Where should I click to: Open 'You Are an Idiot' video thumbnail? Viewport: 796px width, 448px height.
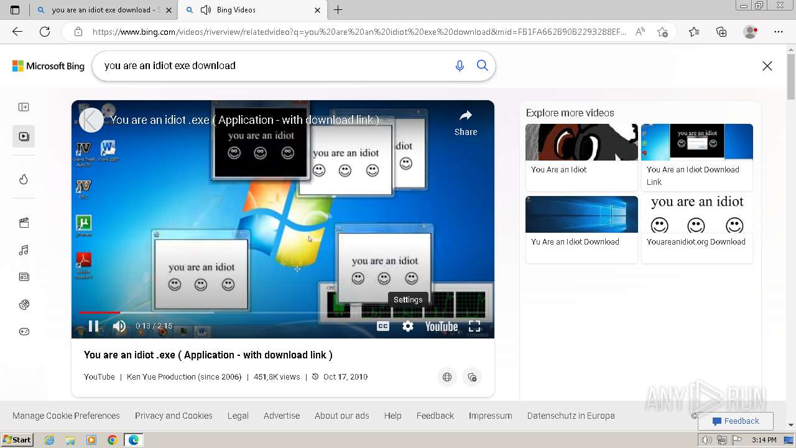[x=581, y=142]
